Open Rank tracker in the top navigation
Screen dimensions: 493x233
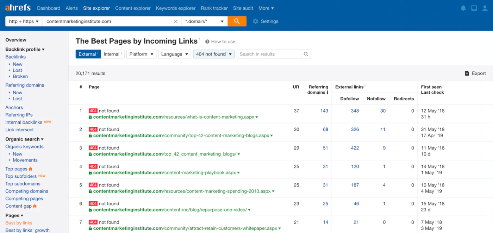tap(214, 8)
